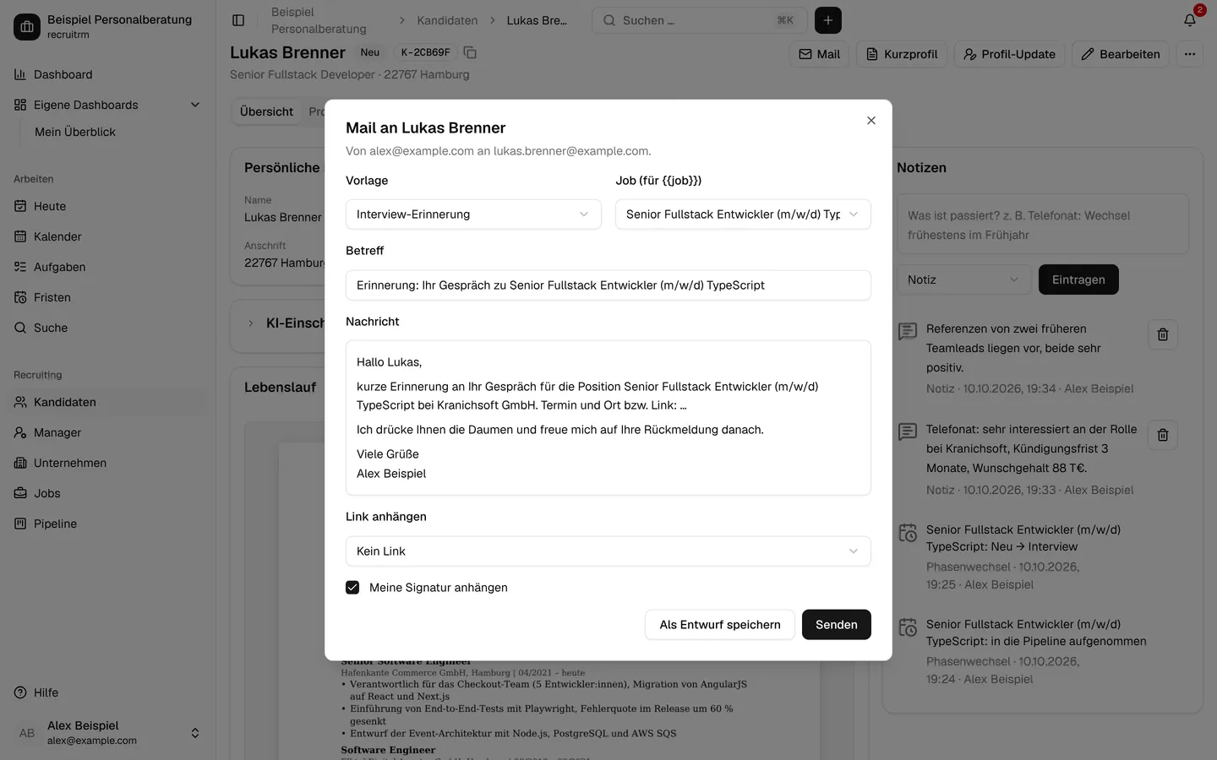Viewport: 1217px width, 760px height.
Task: Click the Unternehmen sidebar icon
Action: tap(20, 463)
